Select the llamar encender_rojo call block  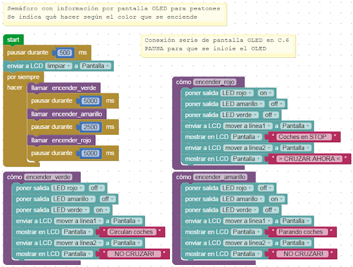point(61,140)
